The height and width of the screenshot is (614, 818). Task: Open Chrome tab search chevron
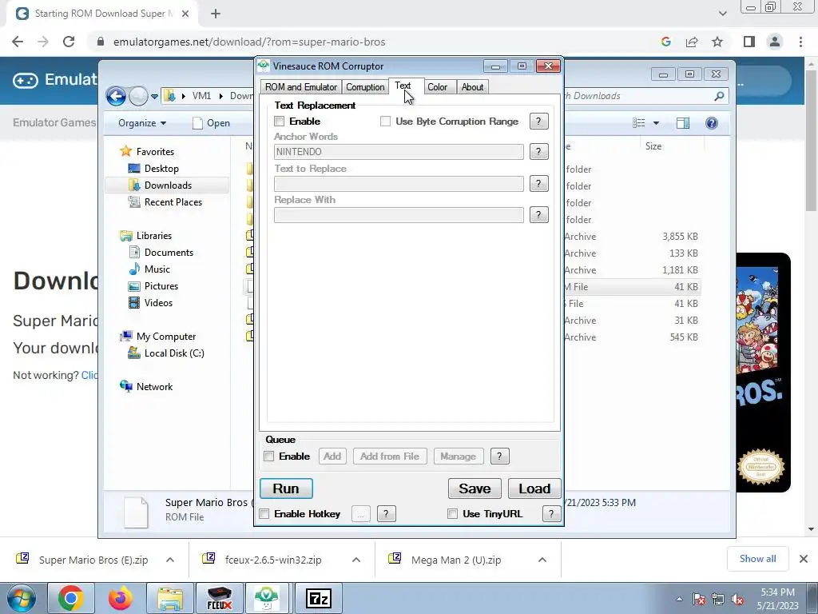tap(722, 14)
